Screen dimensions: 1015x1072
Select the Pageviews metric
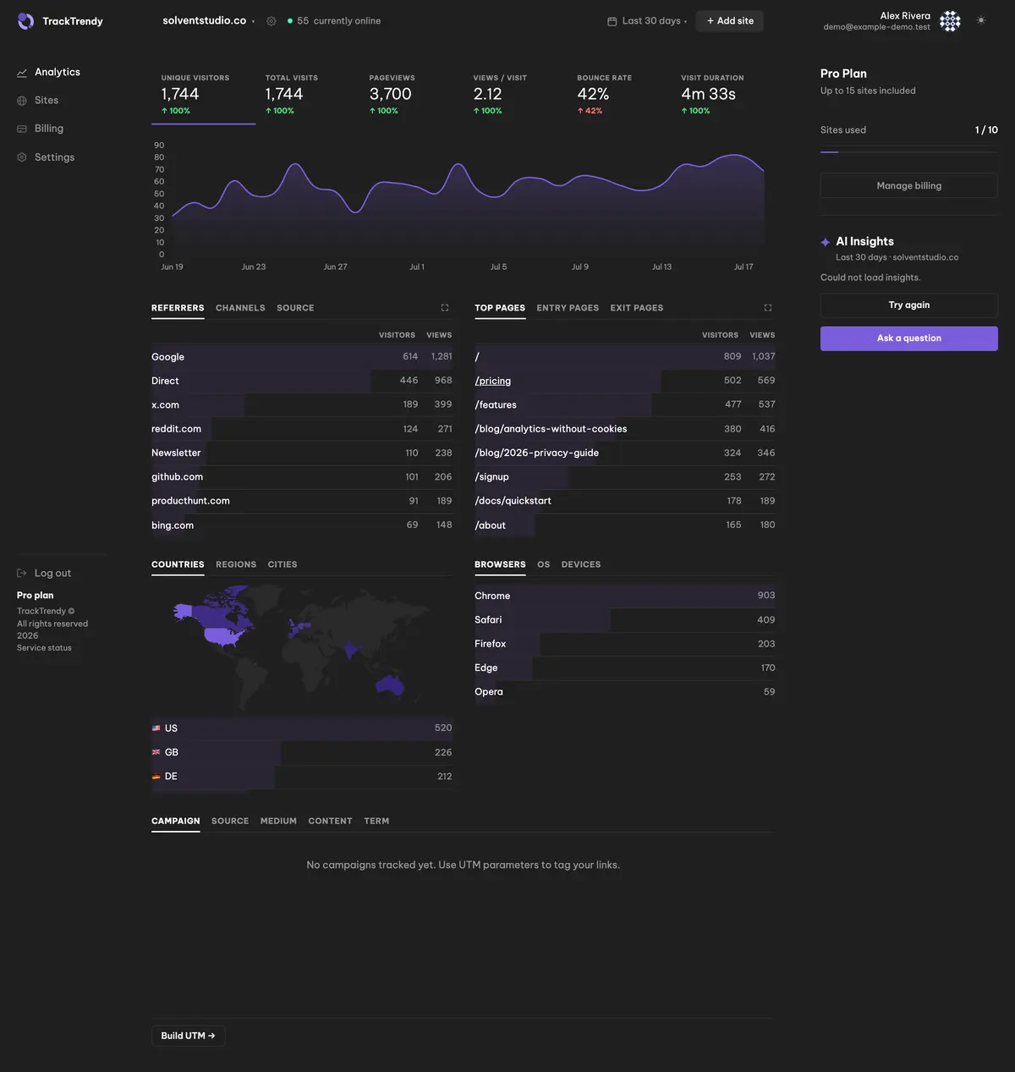411,94
